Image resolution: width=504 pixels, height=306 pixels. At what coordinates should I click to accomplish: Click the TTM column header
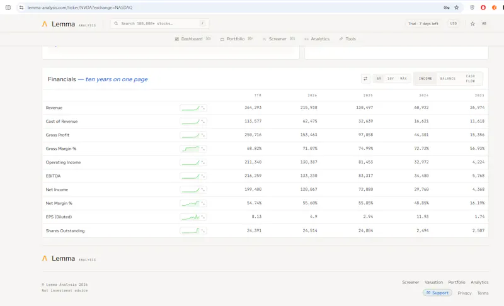pyautogui.click(x=258, y=95)
